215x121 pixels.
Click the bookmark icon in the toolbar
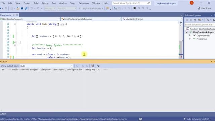coord(134,8)
